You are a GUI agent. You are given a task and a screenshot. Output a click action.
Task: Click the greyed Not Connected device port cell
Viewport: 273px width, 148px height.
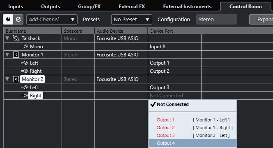click(x=174, y=96)
